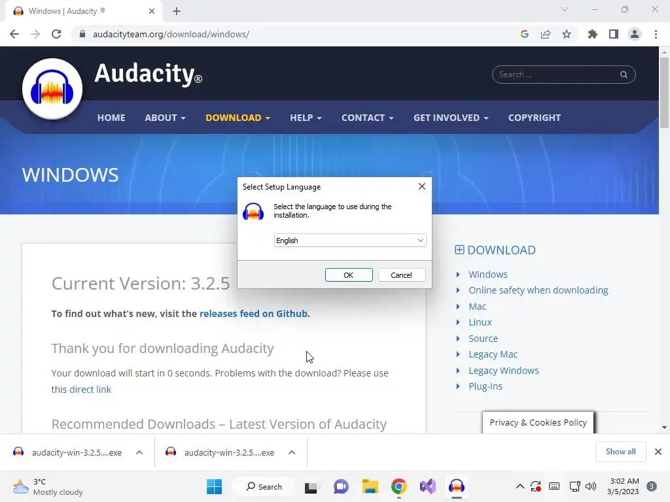The image size is (670, 502).
Task: Show hidden system tray icons
Action: click(x=520, y=486)
